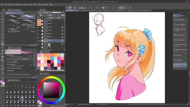Select the Balloon tool
The image size is (190, 107).
(x=2, y=75)
